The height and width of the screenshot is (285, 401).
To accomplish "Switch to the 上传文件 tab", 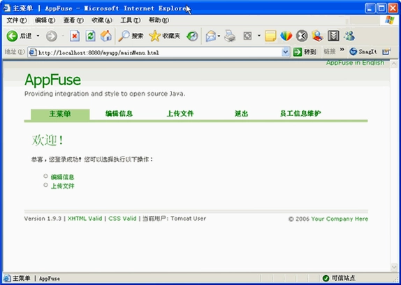I will [x=180, y=114].
